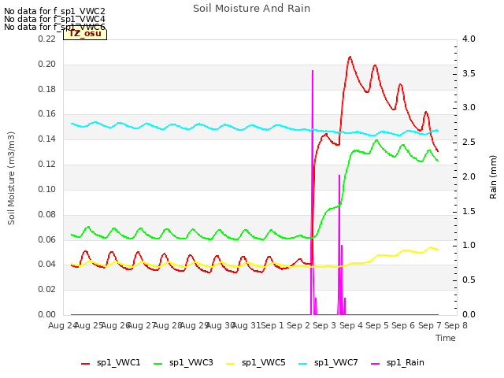The image size is (504, 378).
Task: Click the Soil Moisture (m3/m3) axis label
Action: (11, 178)
